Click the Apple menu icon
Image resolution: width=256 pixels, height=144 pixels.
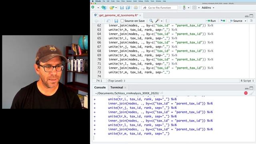pos(93,1)
